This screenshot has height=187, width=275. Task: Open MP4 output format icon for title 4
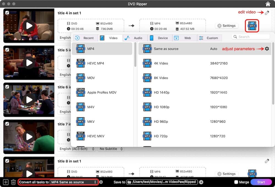[252, 26]
